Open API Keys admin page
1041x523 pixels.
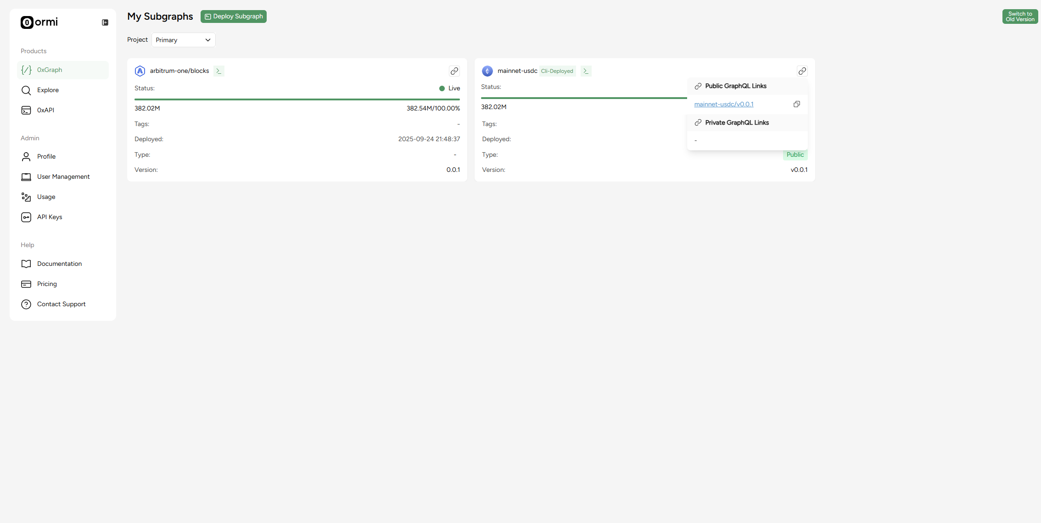click(x=49, y=217)
